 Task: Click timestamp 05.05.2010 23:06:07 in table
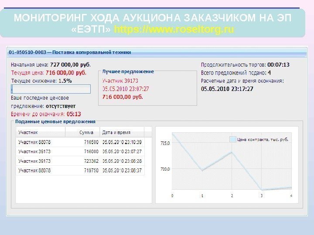(122, 171)
